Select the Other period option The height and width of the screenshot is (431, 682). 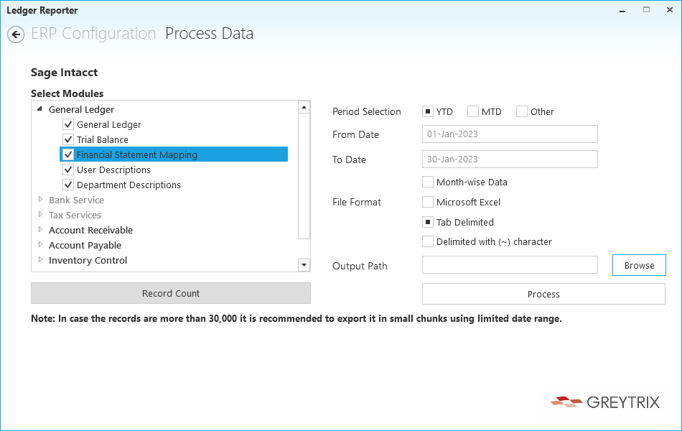(522, 111)
